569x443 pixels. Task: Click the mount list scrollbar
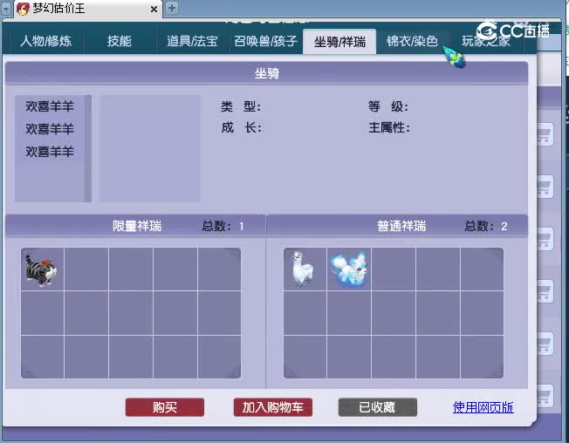click(x=88, y=148)
